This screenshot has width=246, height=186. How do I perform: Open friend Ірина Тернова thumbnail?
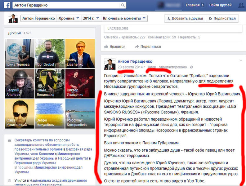(20, 54)
